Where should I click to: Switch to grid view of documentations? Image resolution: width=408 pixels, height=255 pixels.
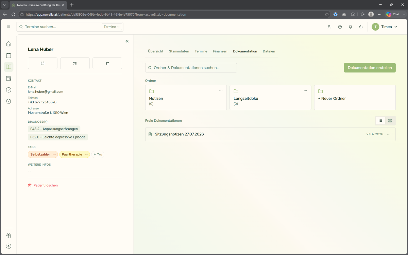pos(390,121)
